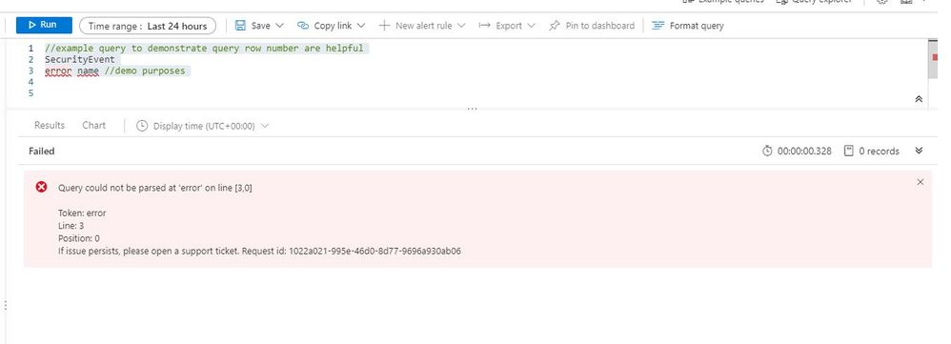Click the 'Query could not be parsed' message

[155, 188]
